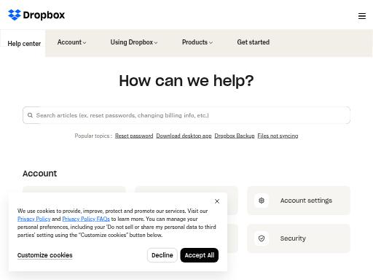Decline cookies
Viewport: 373px width, 280px height.
point(162,255)
